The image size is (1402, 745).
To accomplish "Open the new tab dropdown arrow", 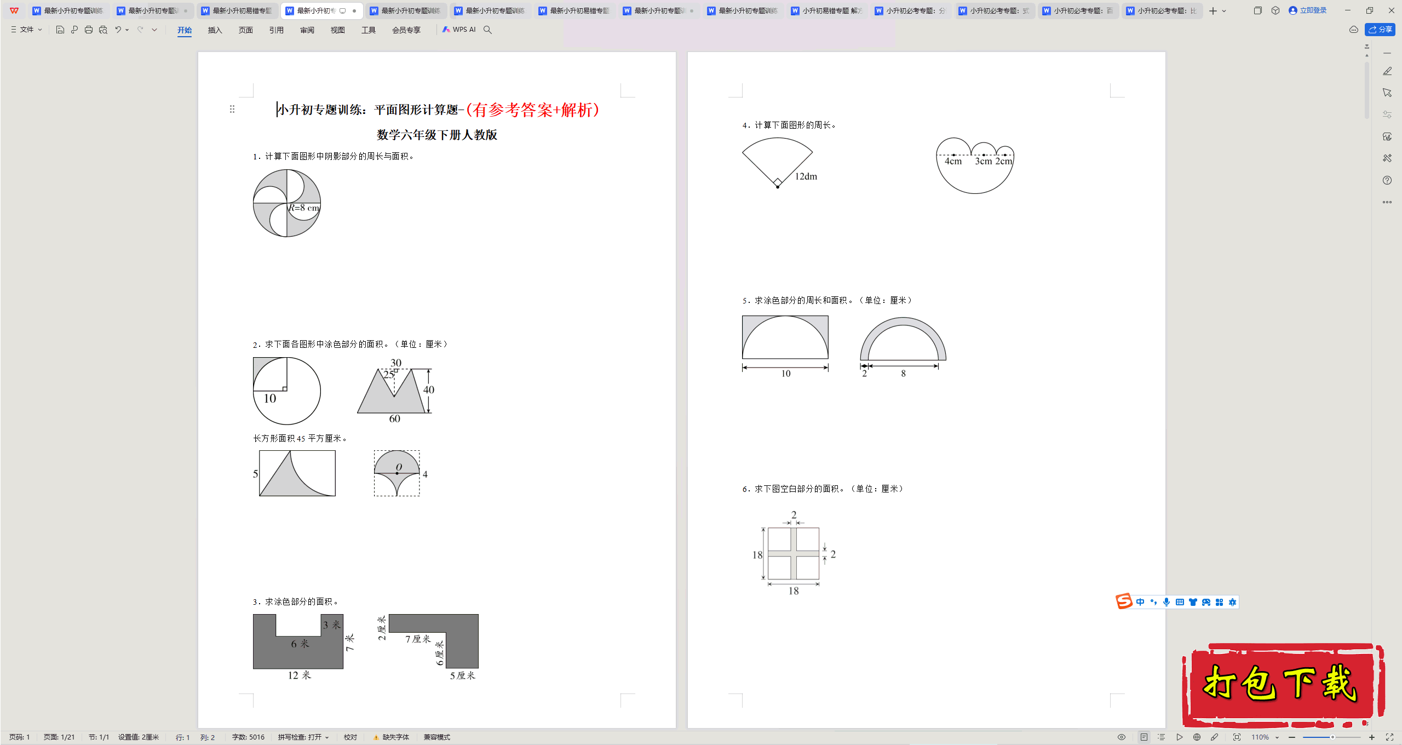I will pyautogui.click(x=1224, y=11).
